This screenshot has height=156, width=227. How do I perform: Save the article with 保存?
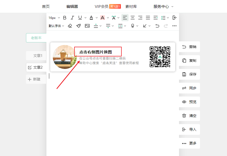(x=189, y=74)
